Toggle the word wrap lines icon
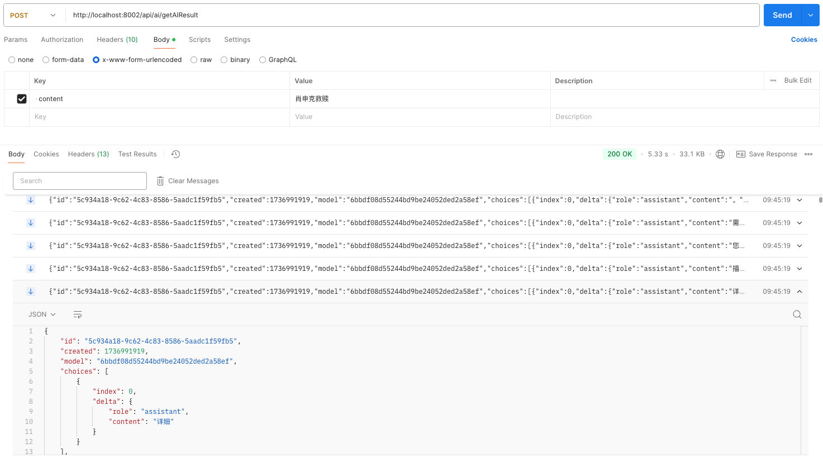The height and width of the screenshot is (458, 823). point(78,314)
